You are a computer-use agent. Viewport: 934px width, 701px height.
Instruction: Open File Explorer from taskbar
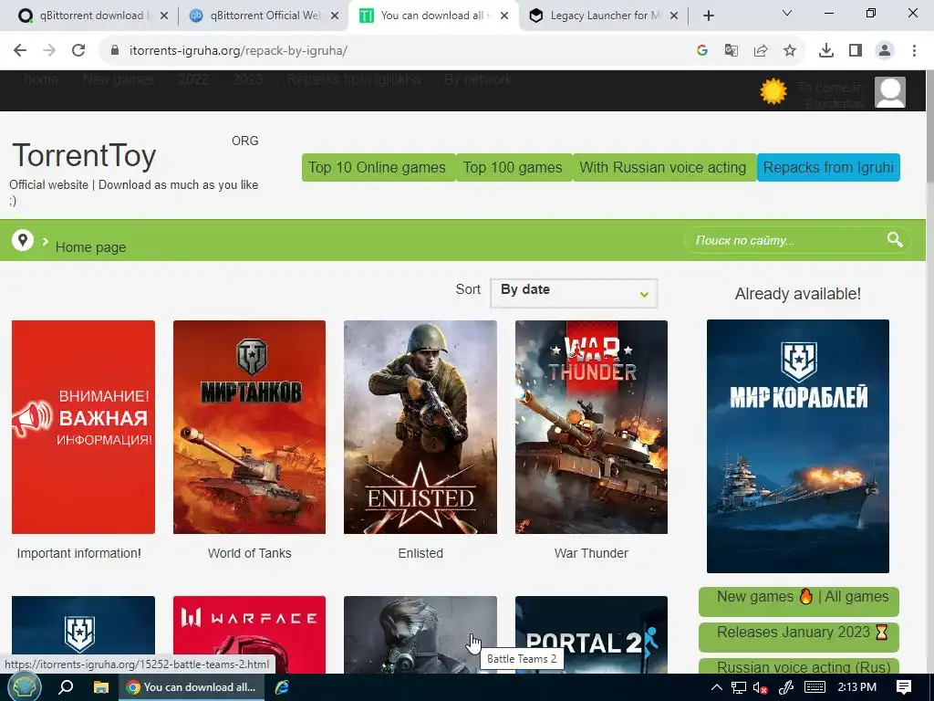pos(100,687)
